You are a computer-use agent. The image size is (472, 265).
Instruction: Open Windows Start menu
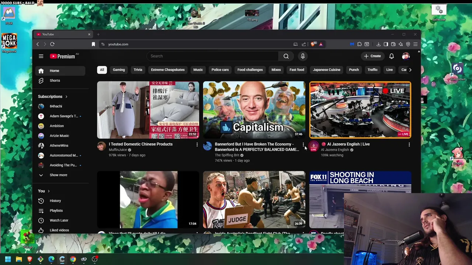8,259
